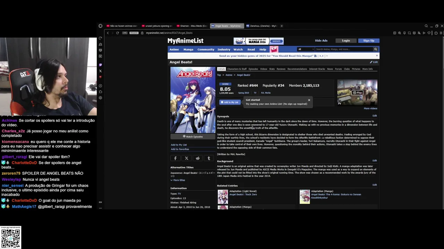The height and width of the screenshot is (249, 444).
Task: Open Spring 2010 season link
Action: [x=244, y=93]
